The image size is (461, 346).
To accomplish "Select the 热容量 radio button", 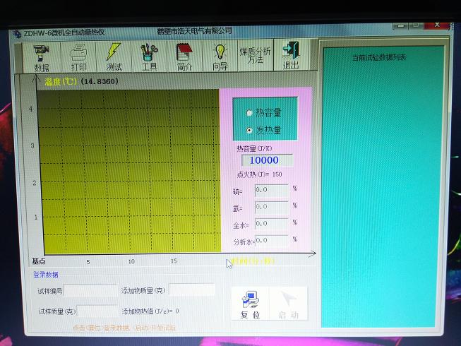I will click(249, 112).
